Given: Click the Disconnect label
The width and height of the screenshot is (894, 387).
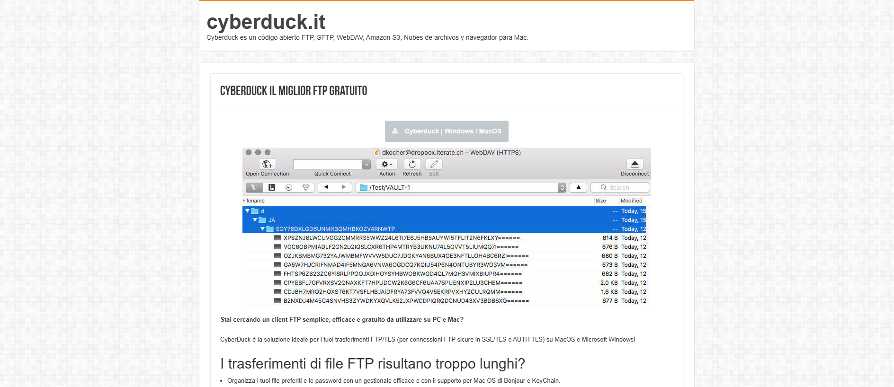Looking at the screenshot, I should click(635, 174).
